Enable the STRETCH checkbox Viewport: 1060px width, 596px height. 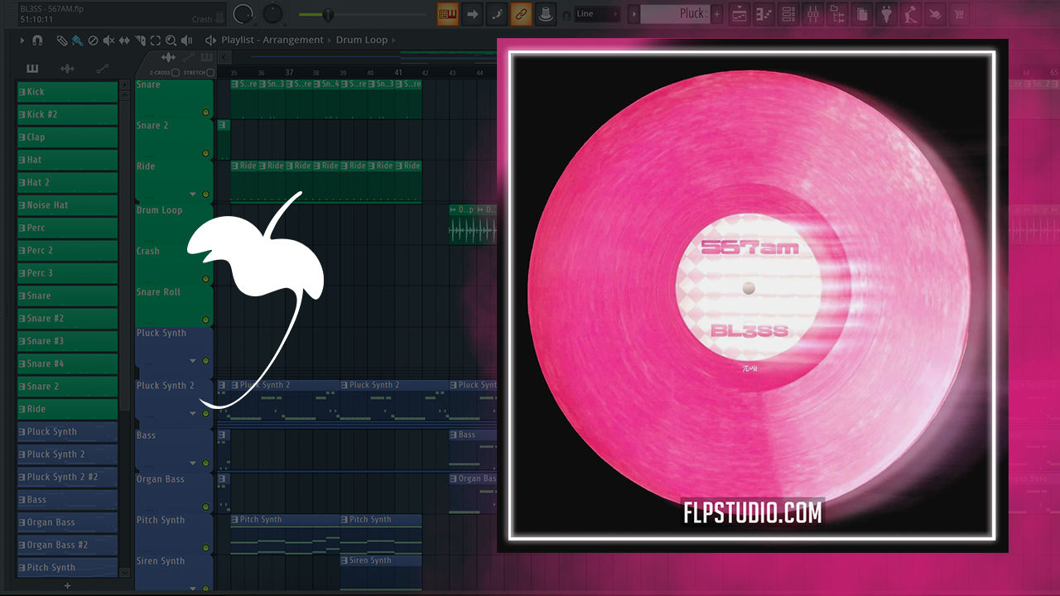[x=210, y=73]
